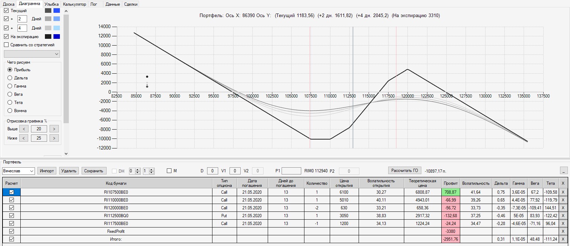
Task: Uncheck the +4 Дней curve checkbox
Action: click(6, 28)
